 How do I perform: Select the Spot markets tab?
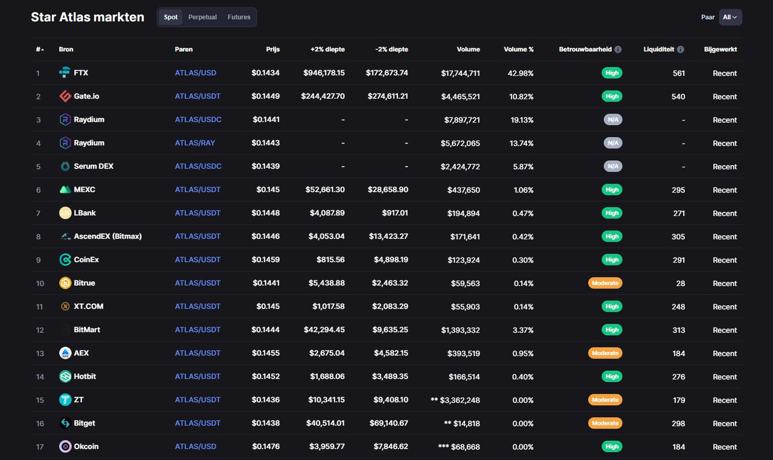[171, 18]
